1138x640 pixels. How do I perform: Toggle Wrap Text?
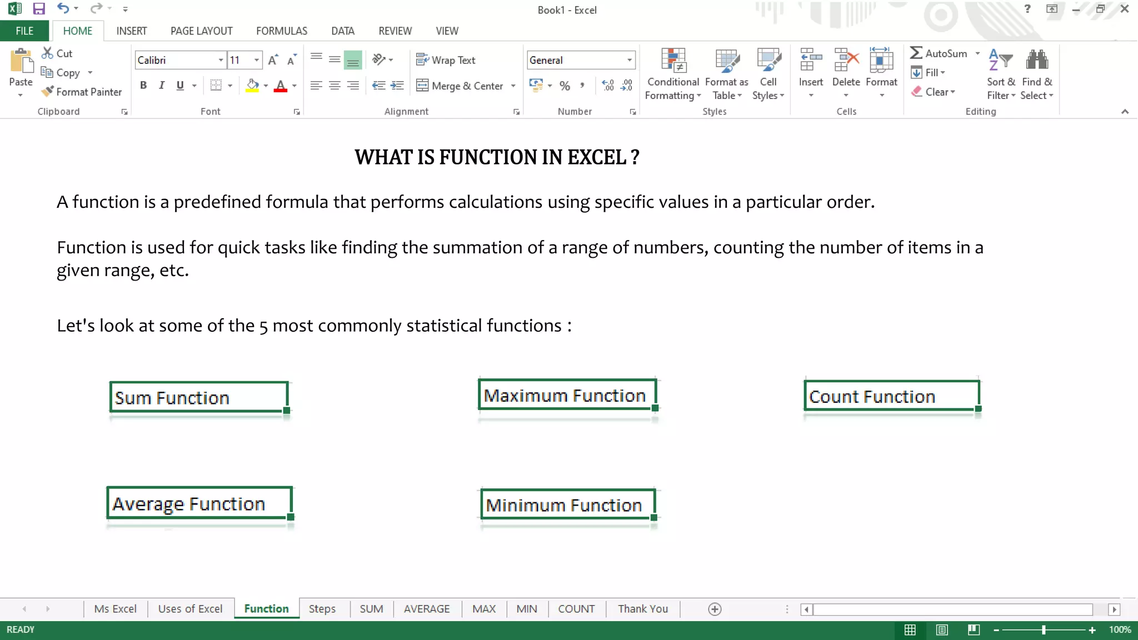point(446,60)
